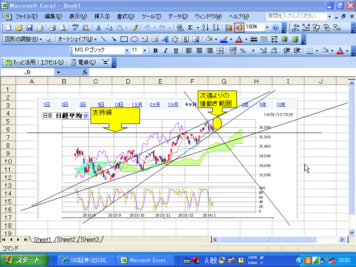The height and width of the screenshot is (267, 356).
Task: Switch to the Sheet2 tab
Action: pos(66,239)
